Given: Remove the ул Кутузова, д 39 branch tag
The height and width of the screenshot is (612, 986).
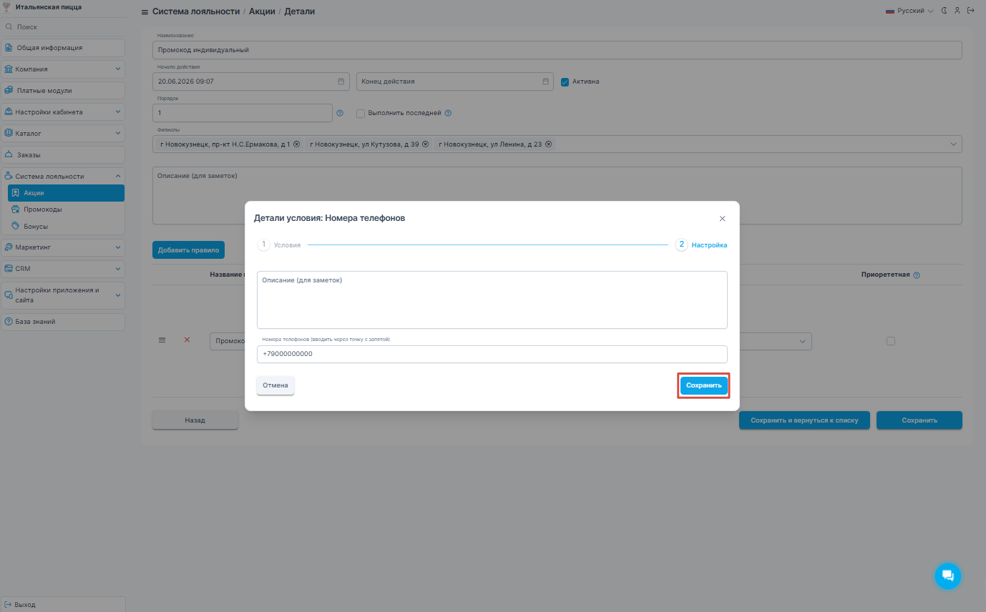Looking at the screenshot, I should [425, 144].
